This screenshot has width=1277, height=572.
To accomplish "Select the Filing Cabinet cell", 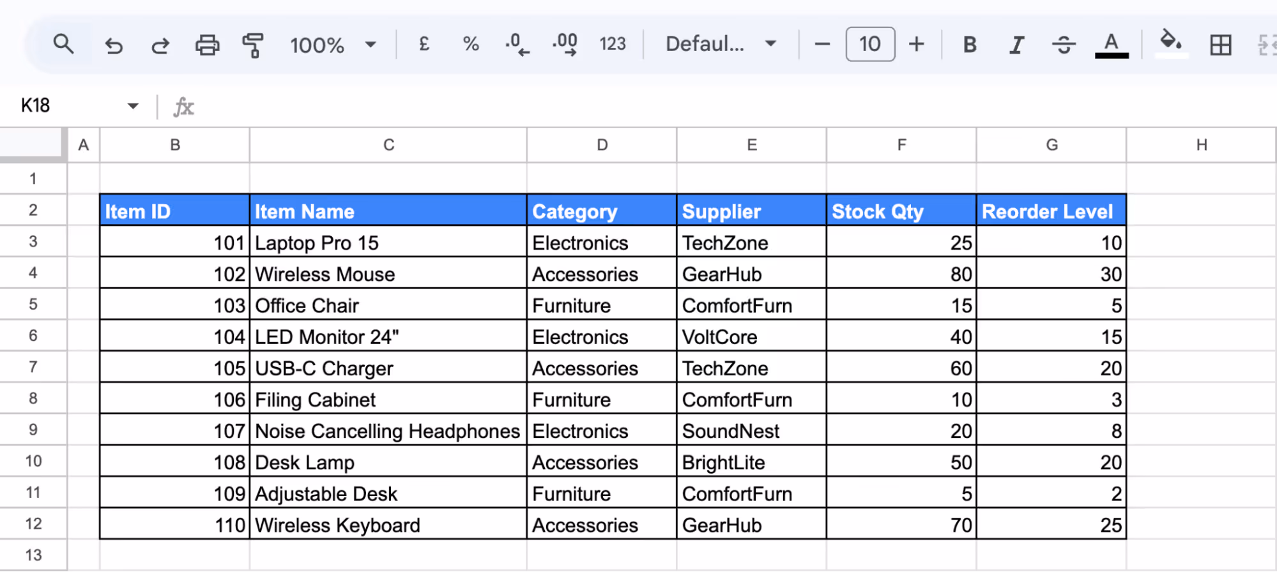I will tap(388, 399).
